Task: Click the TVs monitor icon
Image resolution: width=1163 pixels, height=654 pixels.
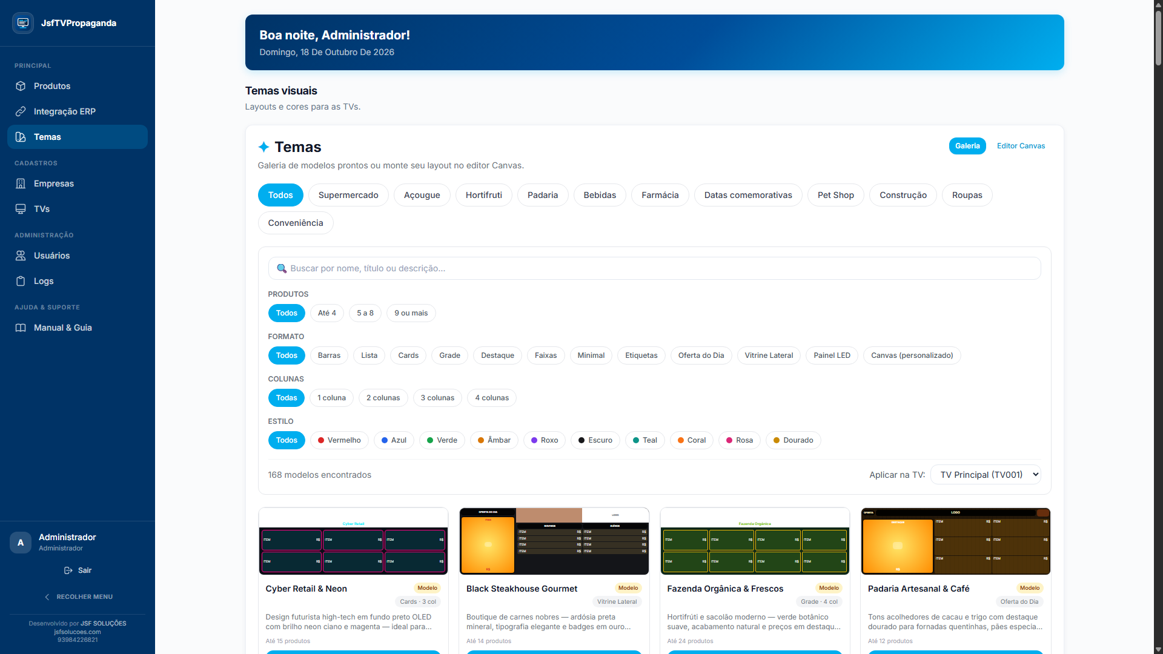Action: 21,209
